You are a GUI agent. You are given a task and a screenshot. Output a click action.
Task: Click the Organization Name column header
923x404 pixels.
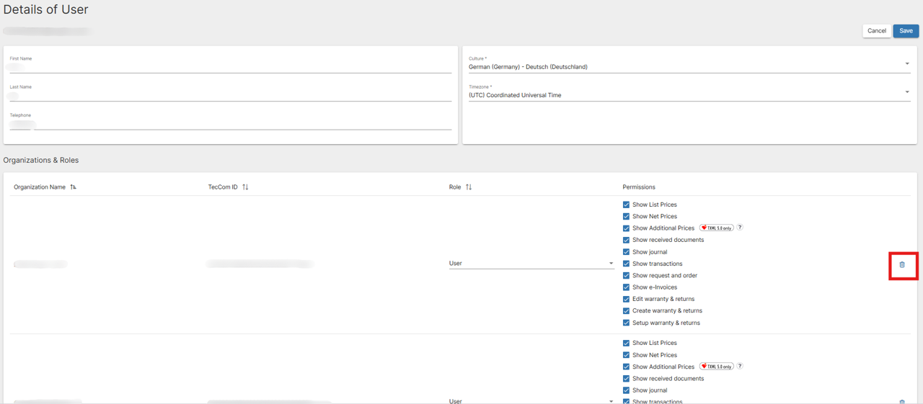point(40,187)
